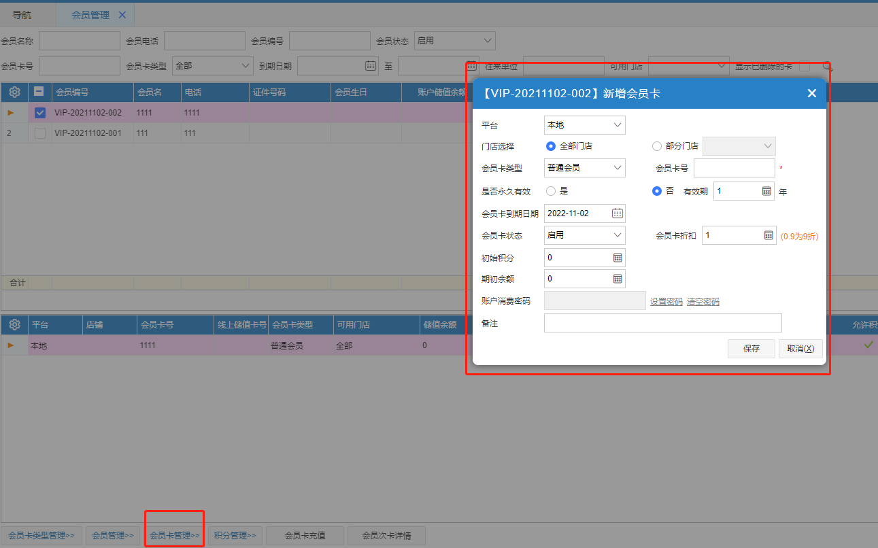Click the row arrow for VIP-20211102-002
Screen dimensions: 878x548
pyautogui.click(x=11, y=112)
